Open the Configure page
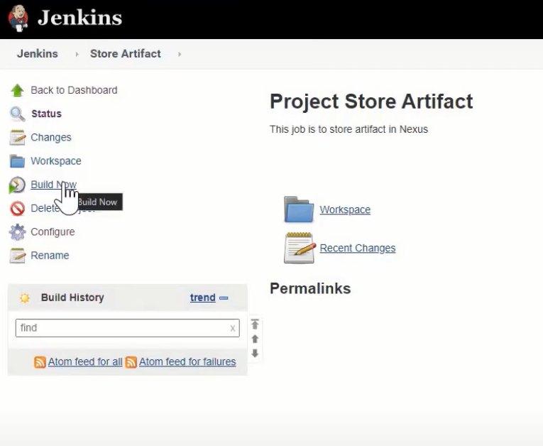This screenshot has width=543, height=446. [53, 232]
